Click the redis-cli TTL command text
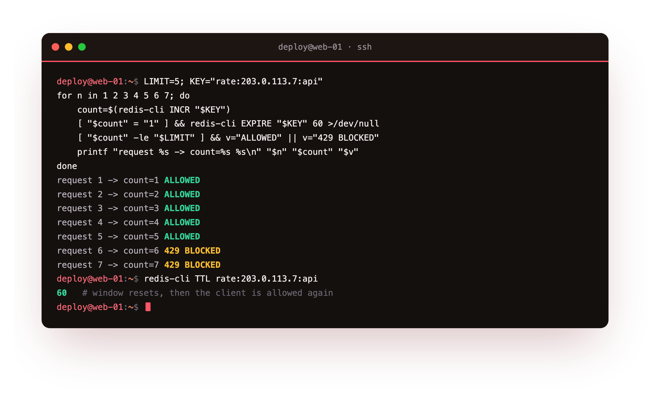Image resolution: width=663 pixels, height=404 pixels. point(231,279)
